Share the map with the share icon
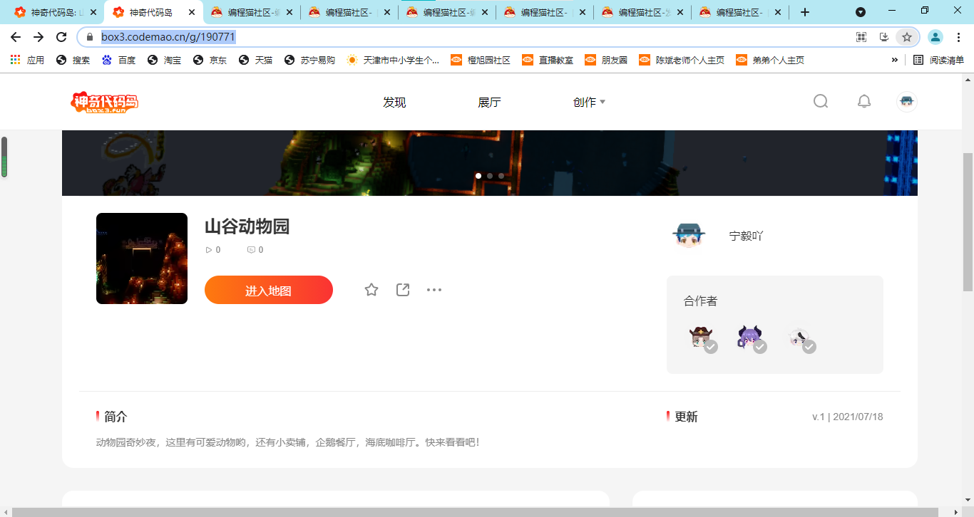This screenshot has width=974, height=517. pyautogui.click(x=403, y=290)
